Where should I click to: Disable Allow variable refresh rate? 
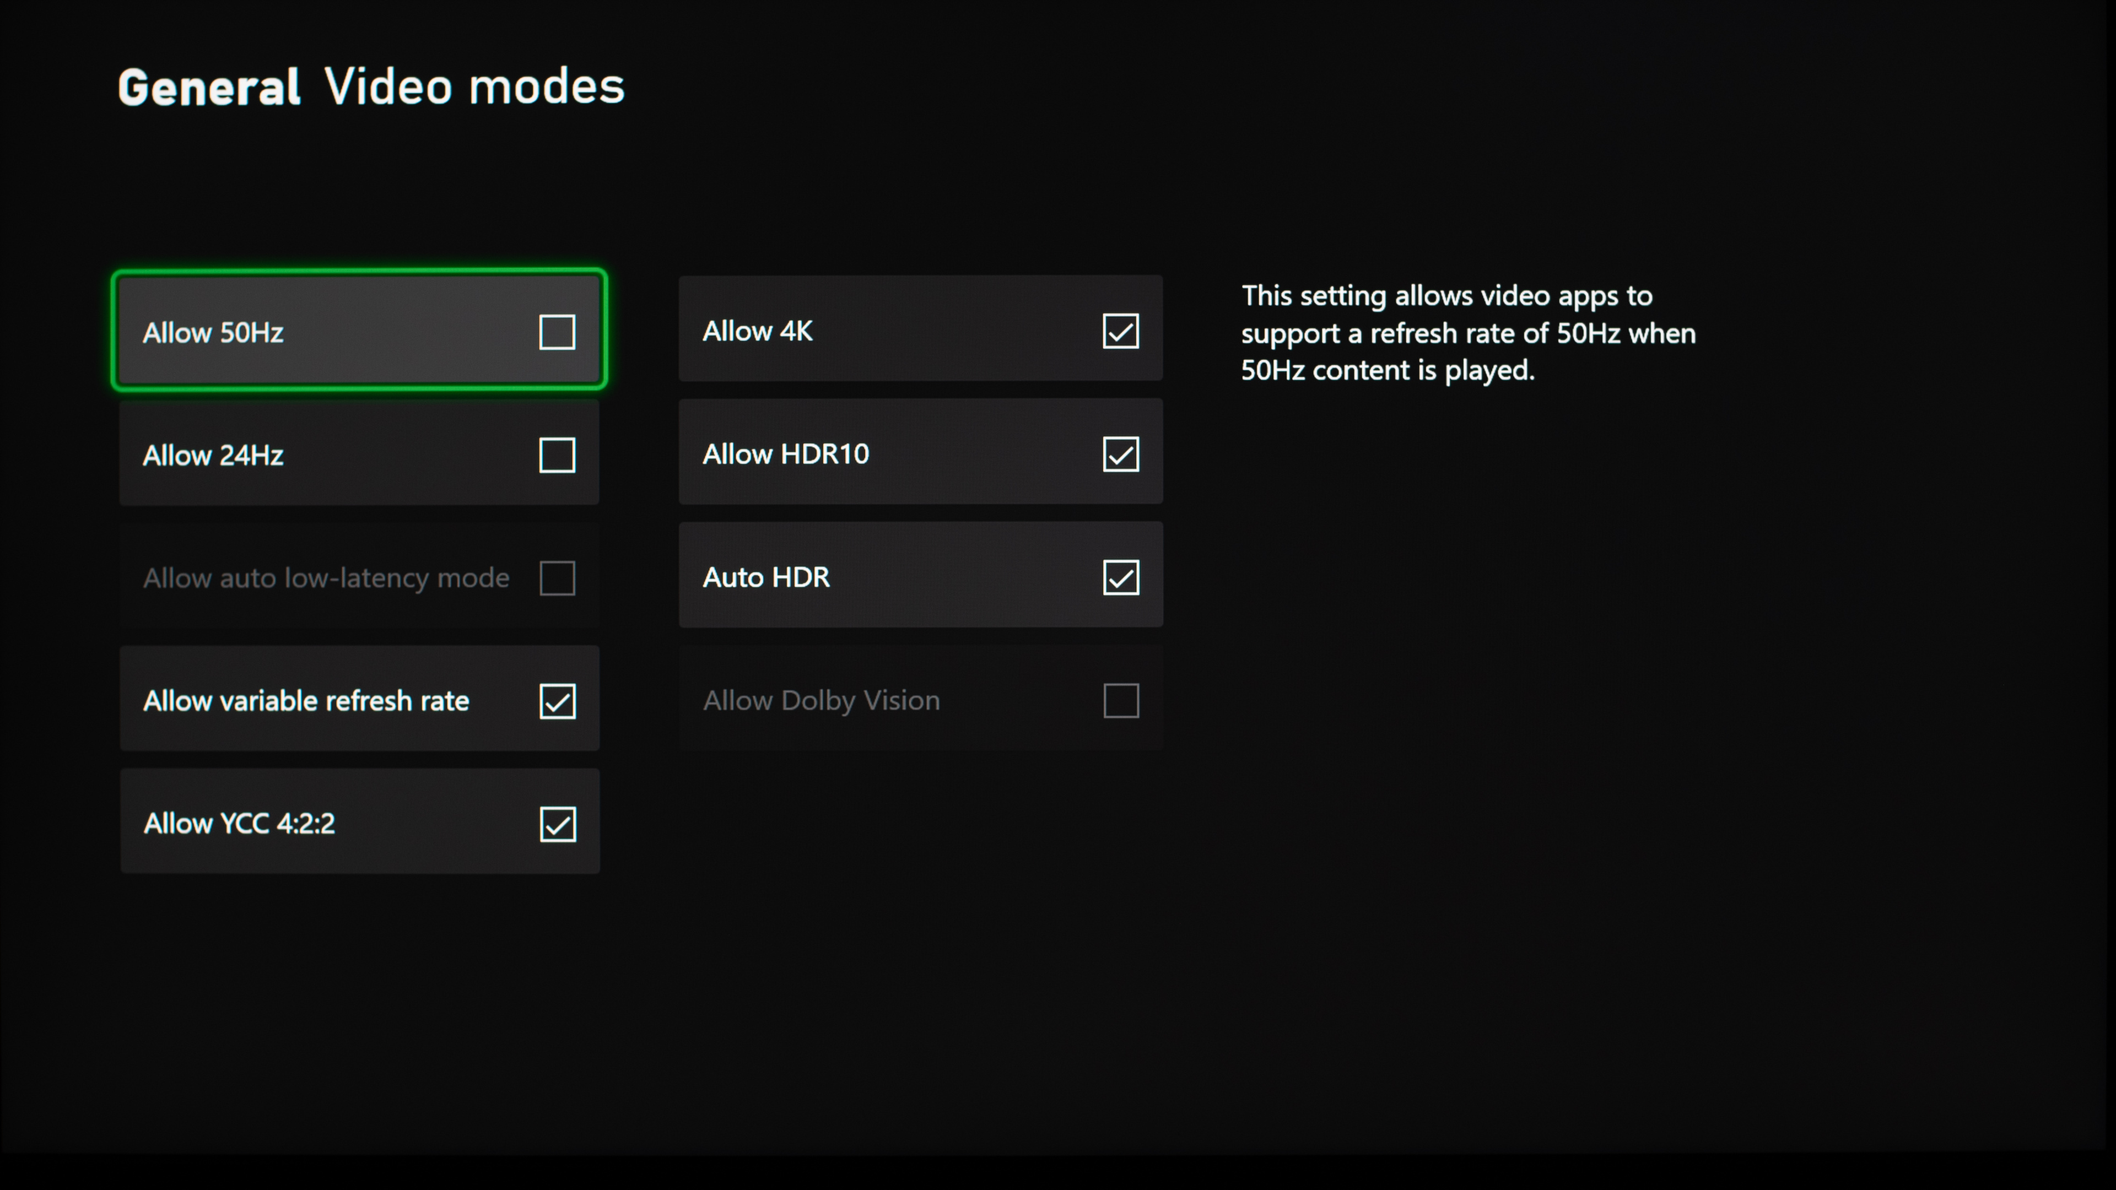[558, 701]
